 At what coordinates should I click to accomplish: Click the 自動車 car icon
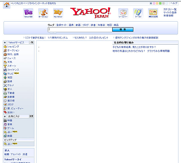click(5, 97)
